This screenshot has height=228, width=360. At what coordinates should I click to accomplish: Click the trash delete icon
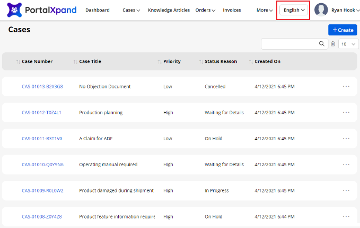(332, 44)
